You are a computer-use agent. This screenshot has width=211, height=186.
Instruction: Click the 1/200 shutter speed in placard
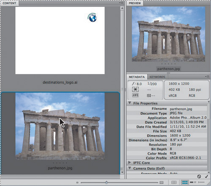point(152,84)
